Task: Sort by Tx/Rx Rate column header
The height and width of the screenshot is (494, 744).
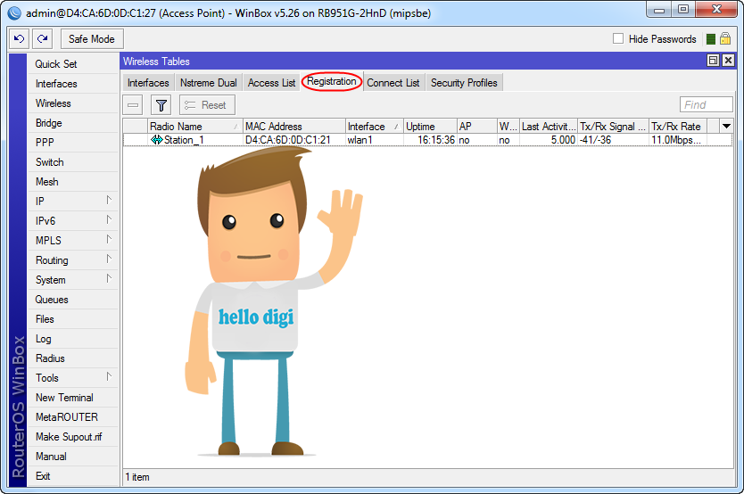Action: (x=678, y=126)
